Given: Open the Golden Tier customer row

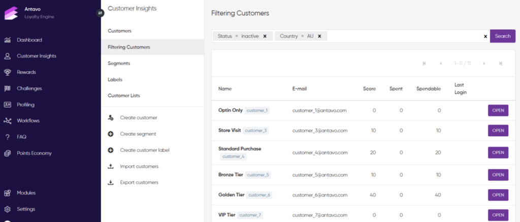Looking at the screenshot, I should 498,195.
